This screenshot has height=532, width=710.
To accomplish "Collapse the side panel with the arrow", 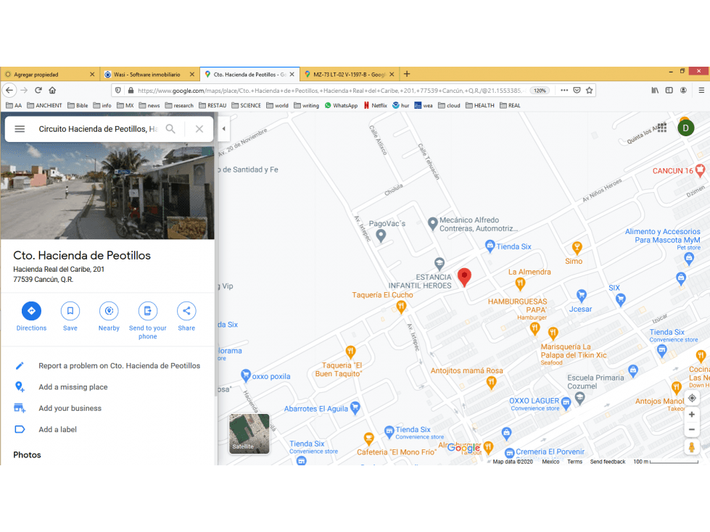I will [223, 128].
